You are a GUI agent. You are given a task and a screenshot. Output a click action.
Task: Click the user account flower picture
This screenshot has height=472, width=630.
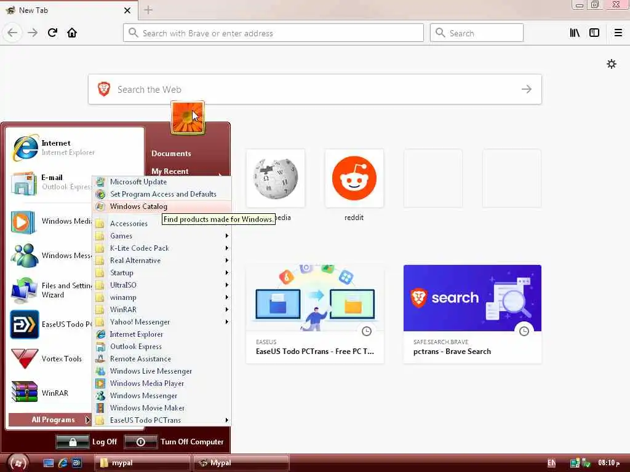tap(188, 117)
